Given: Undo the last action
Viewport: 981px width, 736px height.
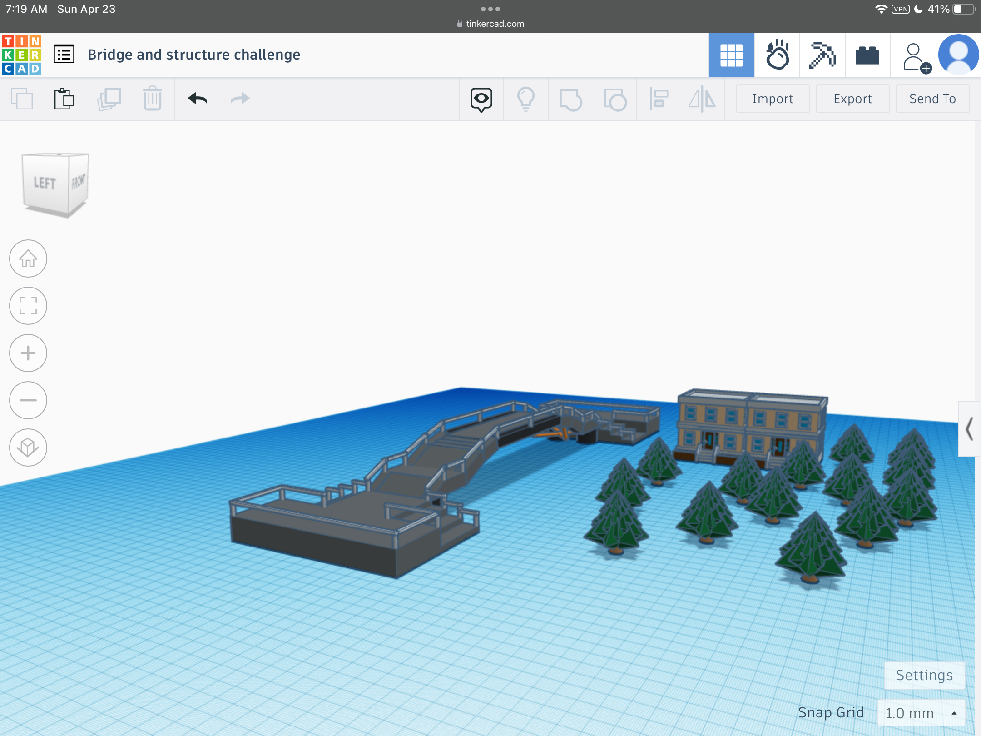Looking at the screenshot, I should [x=198, y=99].
